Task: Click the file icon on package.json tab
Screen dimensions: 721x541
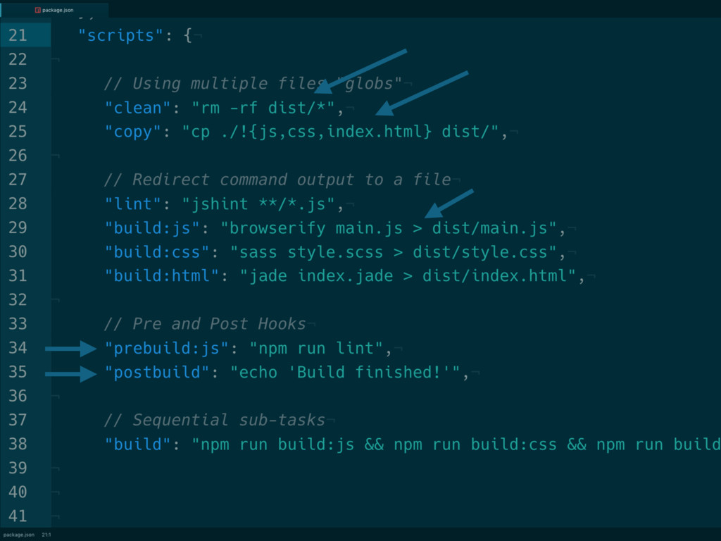Action: [x=38, y=10]
